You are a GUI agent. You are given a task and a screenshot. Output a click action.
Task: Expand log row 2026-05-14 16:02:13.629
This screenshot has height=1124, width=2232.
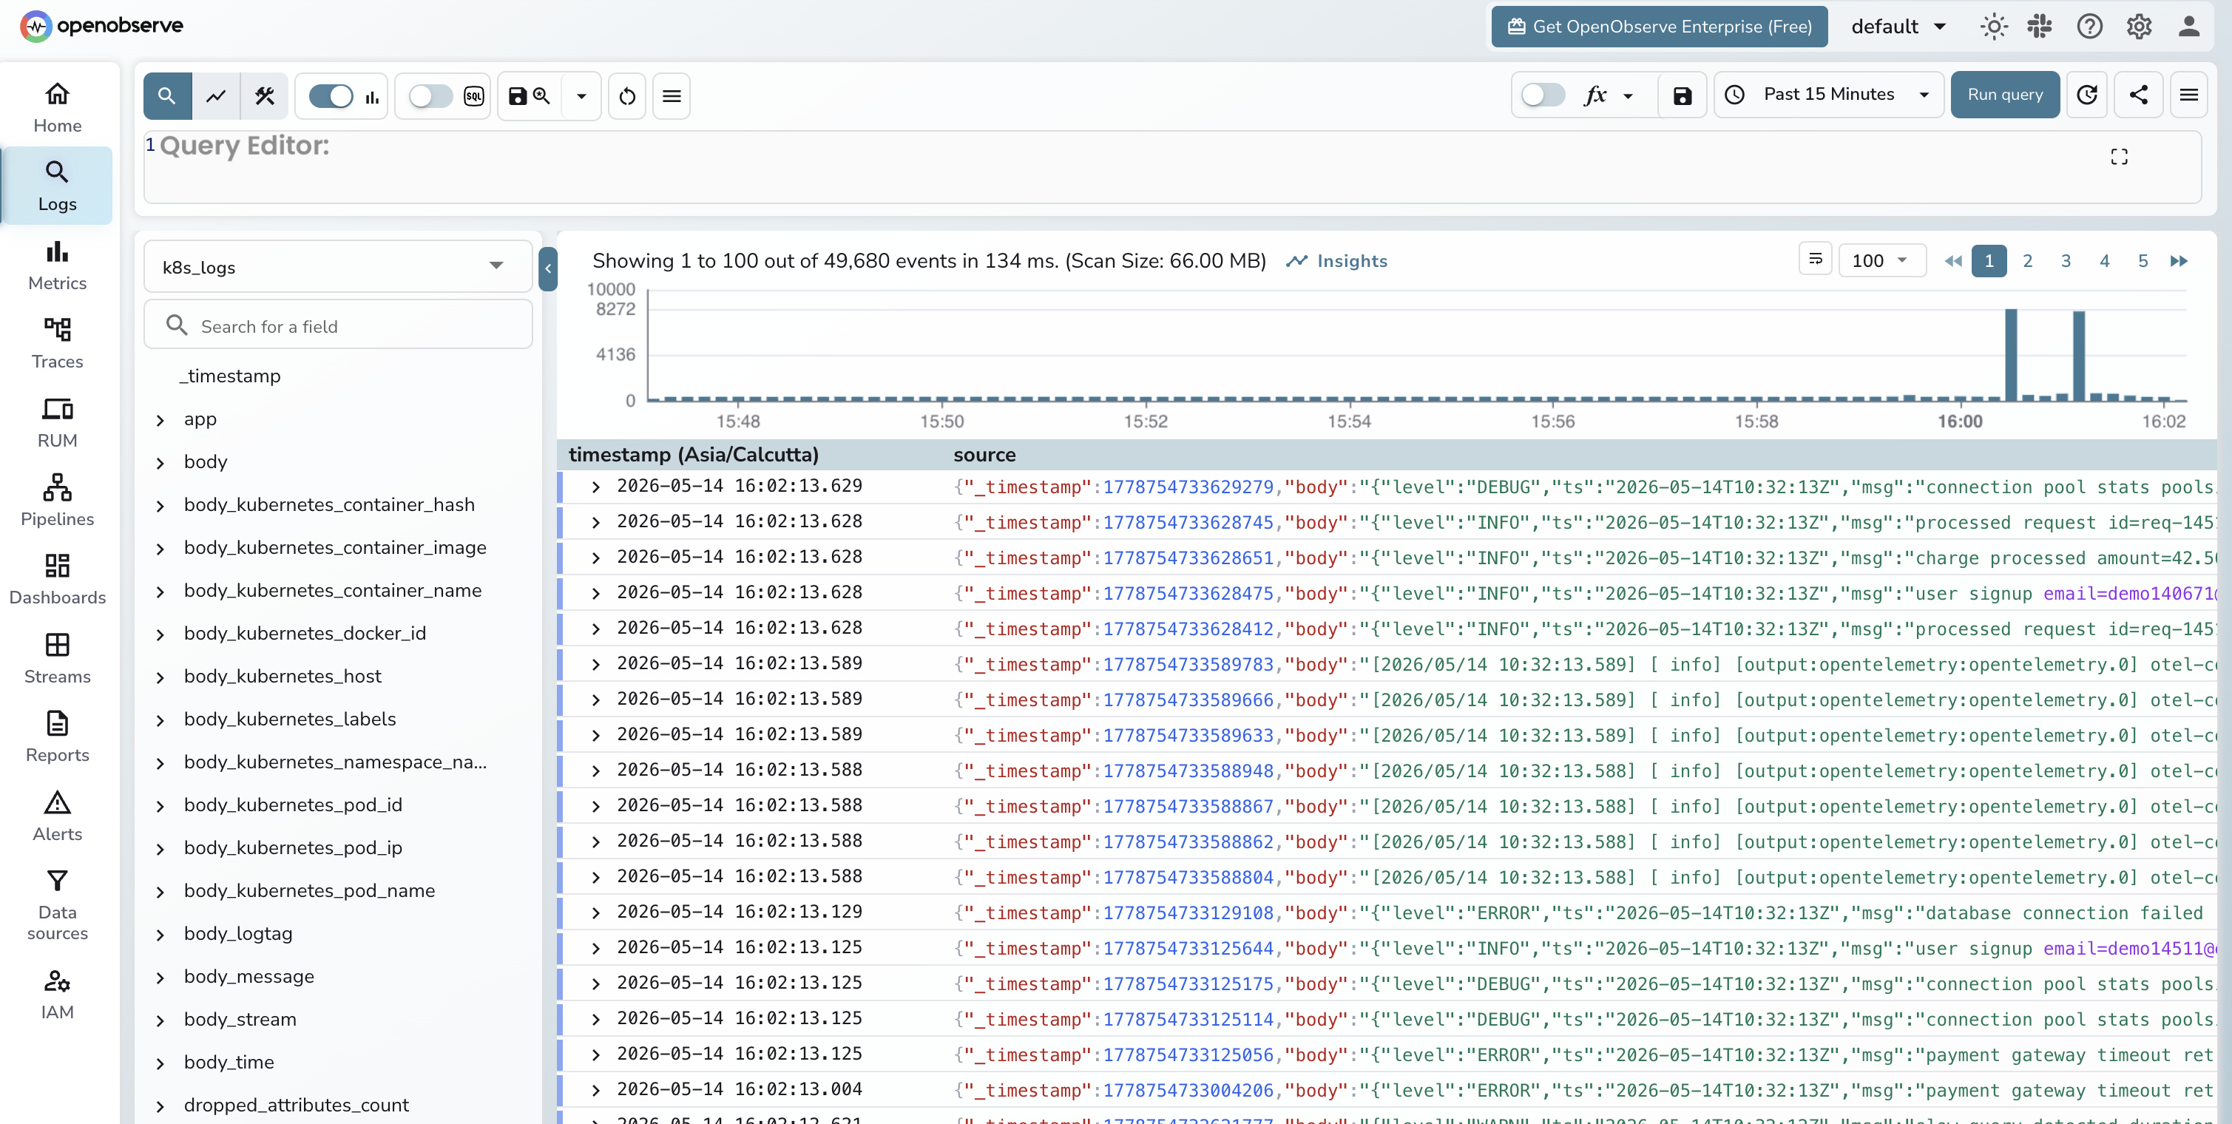(595, 487)
